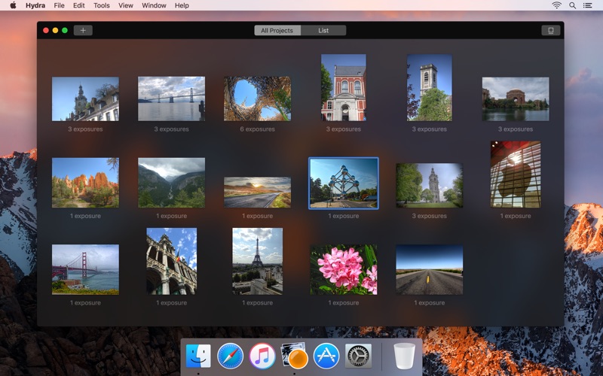The height and width of the screenshot is (376, 603).
Task: Open the Window menu
Action: pos(154,5)
